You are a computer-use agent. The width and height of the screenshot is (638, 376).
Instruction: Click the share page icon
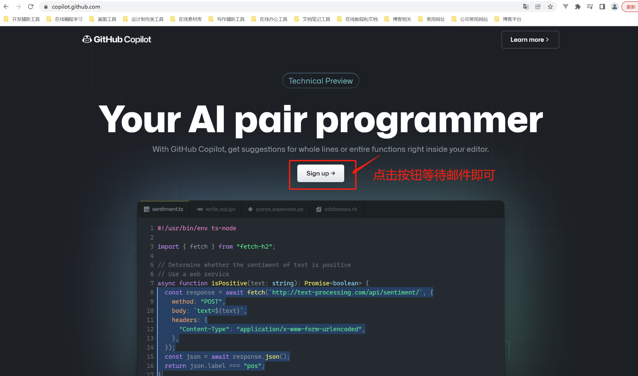pos(538,7)
